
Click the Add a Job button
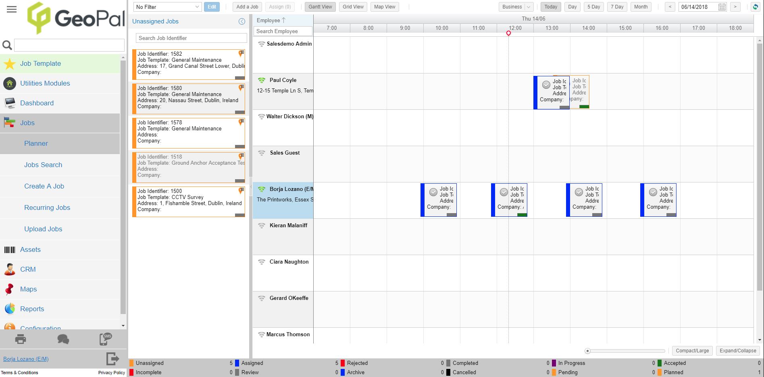(x=247, y=6)
